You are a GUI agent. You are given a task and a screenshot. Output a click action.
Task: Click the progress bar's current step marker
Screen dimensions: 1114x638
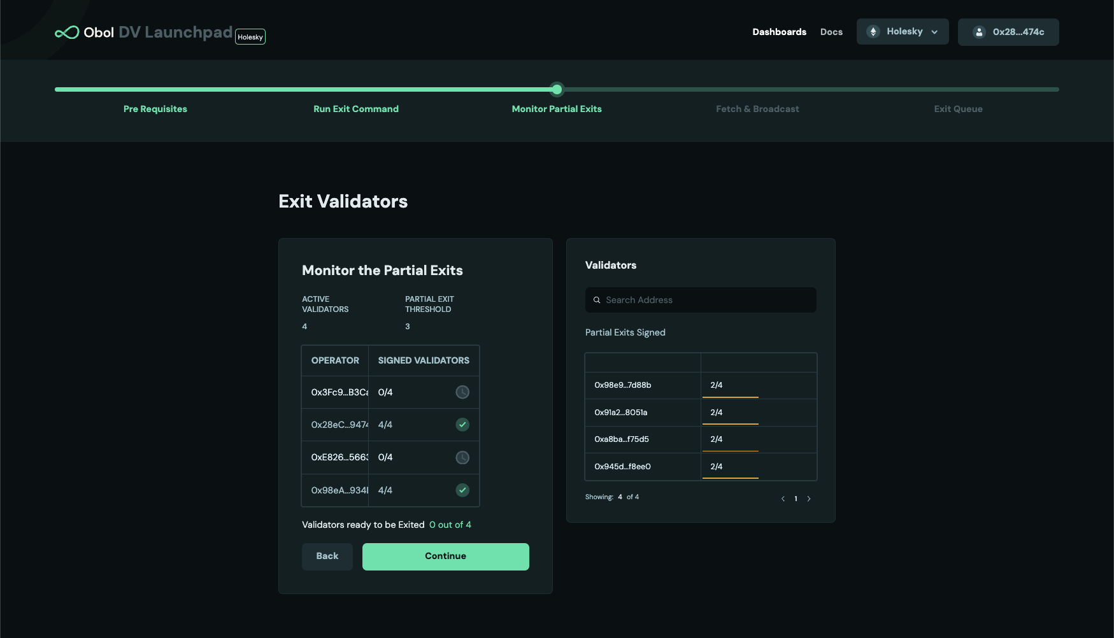(x=557, y=89)
